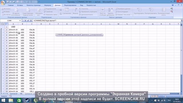This screenshot has width=183, height=103.
Task: Open Разработчик ribbon tab
Action: pyautogui.click(x=91, y=5)
